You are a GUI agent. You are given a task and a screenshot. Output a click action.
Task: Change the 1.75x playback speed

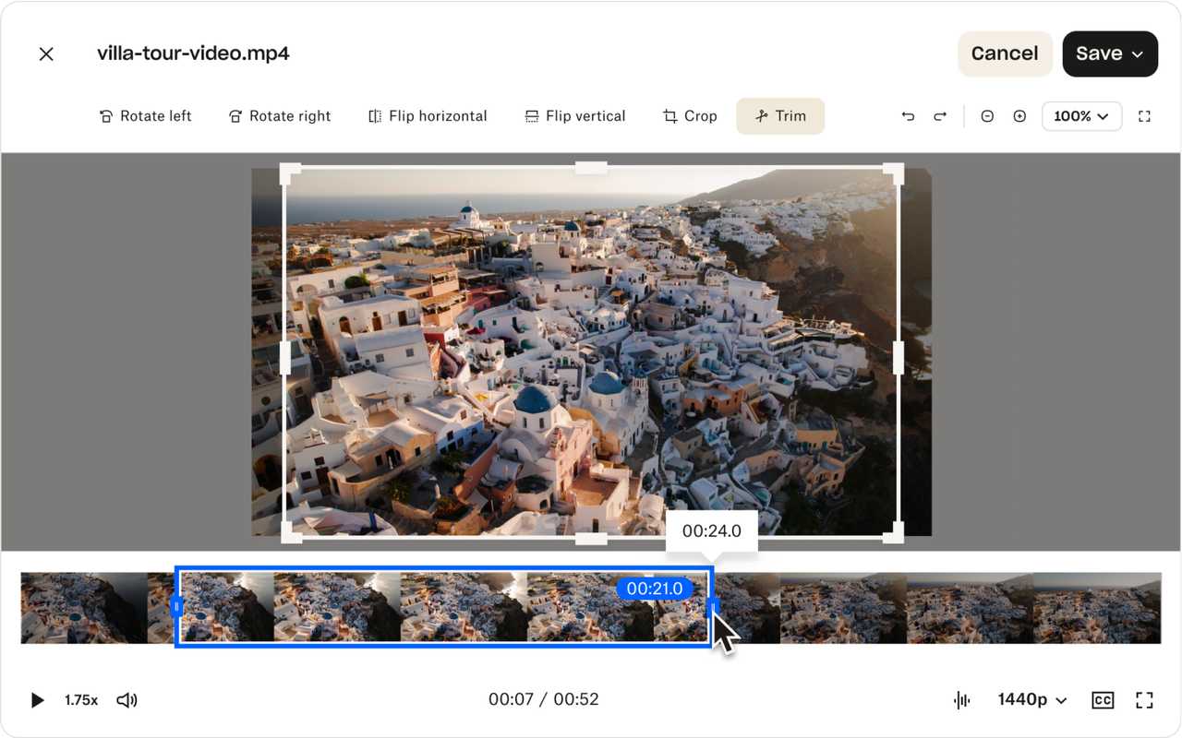click(x=81, y=699)
